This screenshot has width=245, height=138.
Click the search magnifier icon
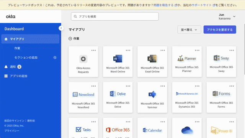tap(75, 16)
